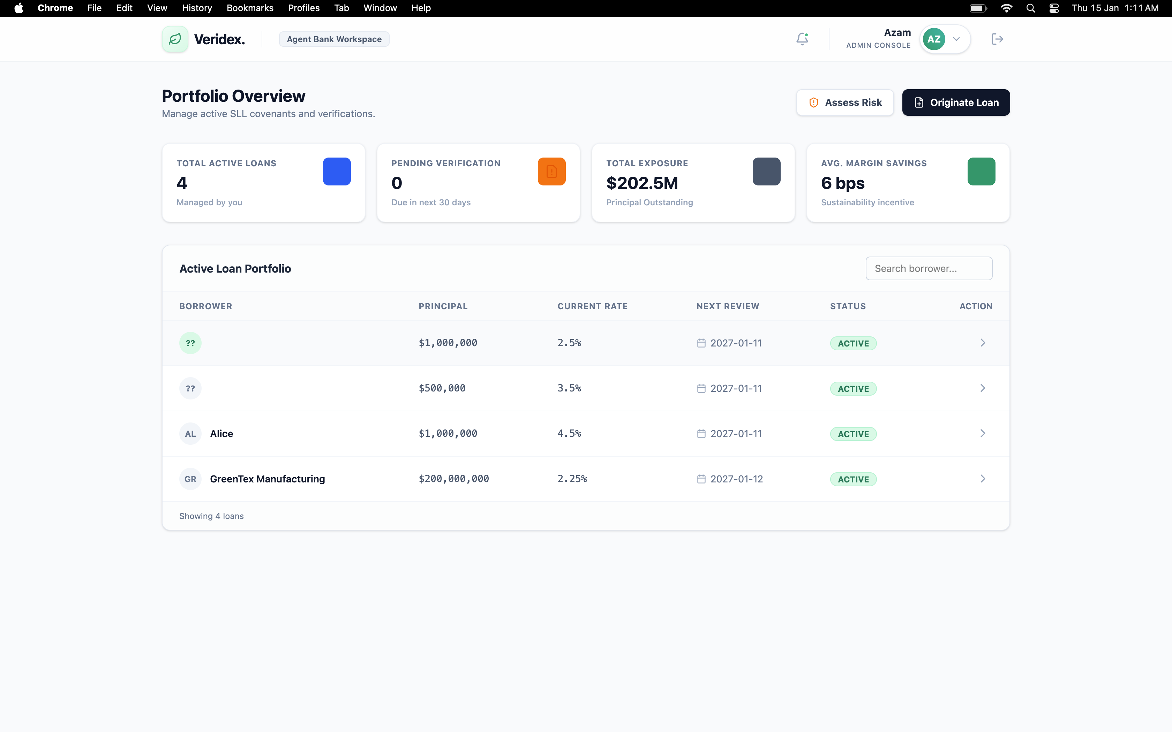Open the Bookmarks menu

[x=250, y=8]
